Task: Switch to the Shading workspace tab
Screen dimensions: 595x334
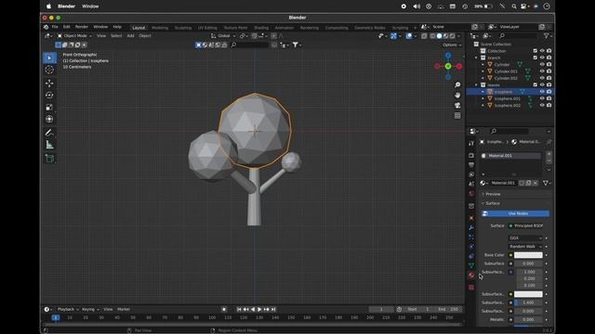Action: pos(261,28)
